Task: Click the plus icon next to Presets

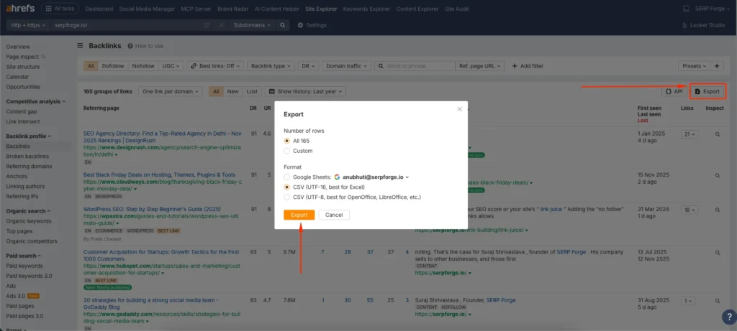Action: coord(717,66)
